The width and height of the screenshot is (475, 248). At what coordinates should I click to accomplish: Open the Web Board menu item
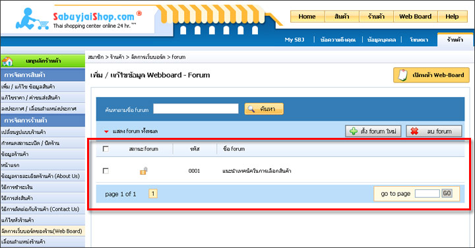(416, 16)
